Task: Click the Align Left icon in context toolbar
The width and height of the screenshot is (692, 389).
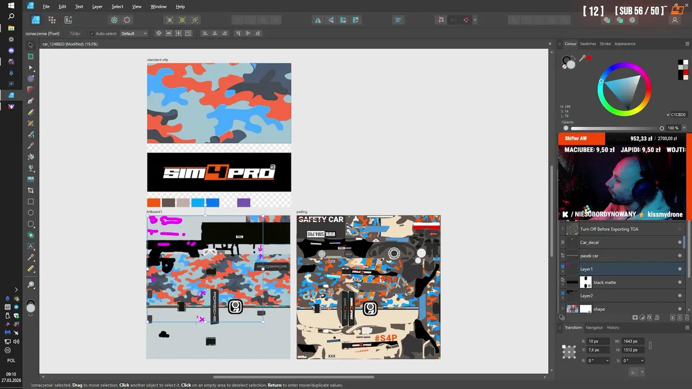Action: [204, 33]
